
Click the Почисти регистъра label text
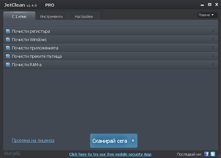pyautogui.click(x=31, y=31)
